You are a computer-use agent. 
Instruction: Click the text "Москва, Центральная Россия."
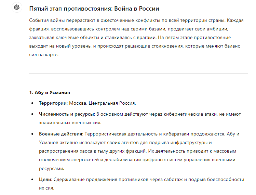coord(103,103)
